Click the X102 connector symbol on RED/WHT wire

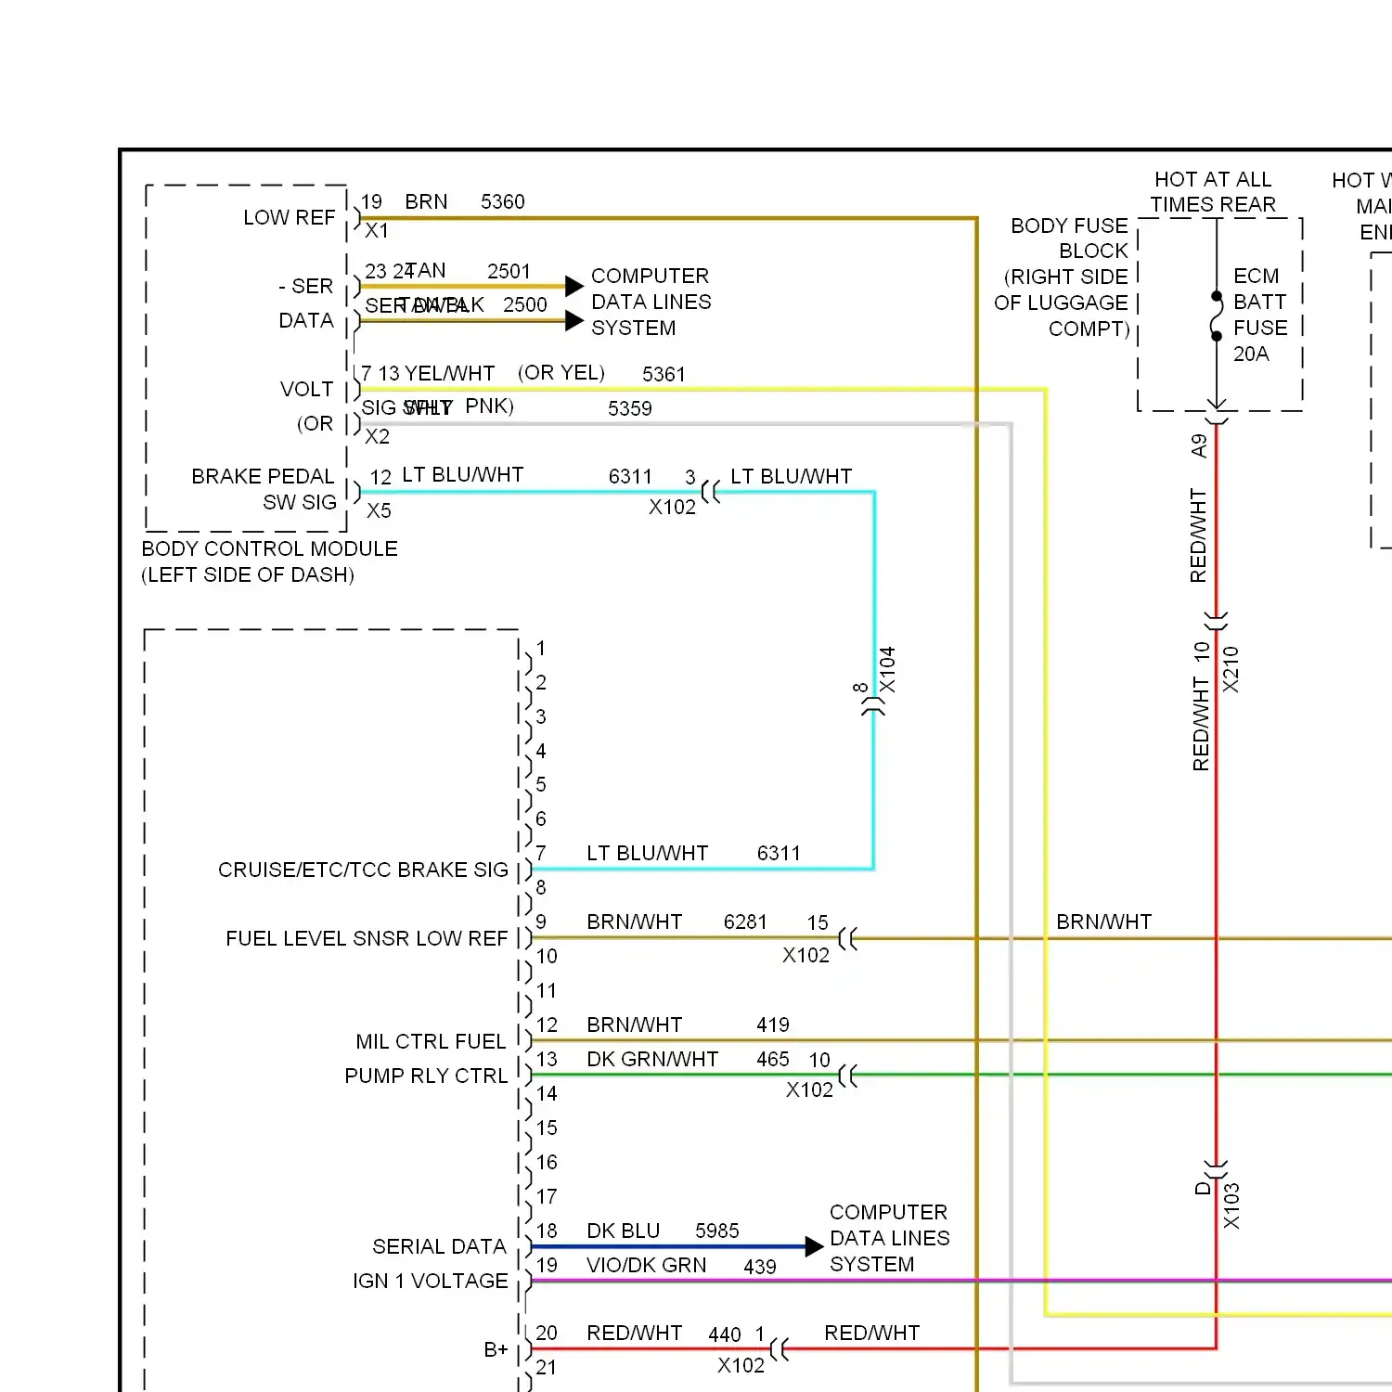[780, 1349]
